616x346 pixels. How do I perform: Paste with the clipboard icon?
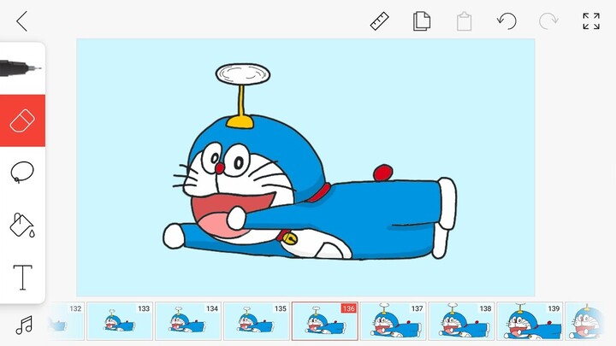[464, 21]
